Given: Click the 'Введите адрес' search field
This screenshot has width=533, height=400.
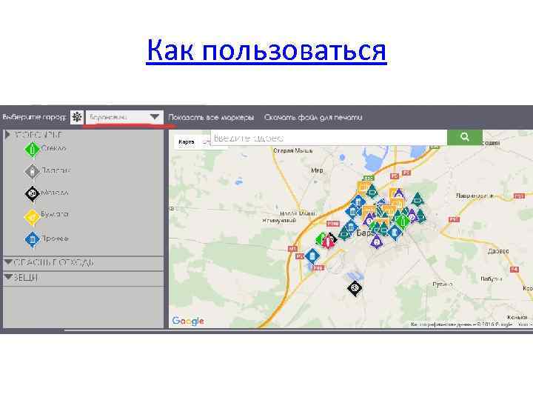Looking at the screenshot, I should click(x=329, y=138).
